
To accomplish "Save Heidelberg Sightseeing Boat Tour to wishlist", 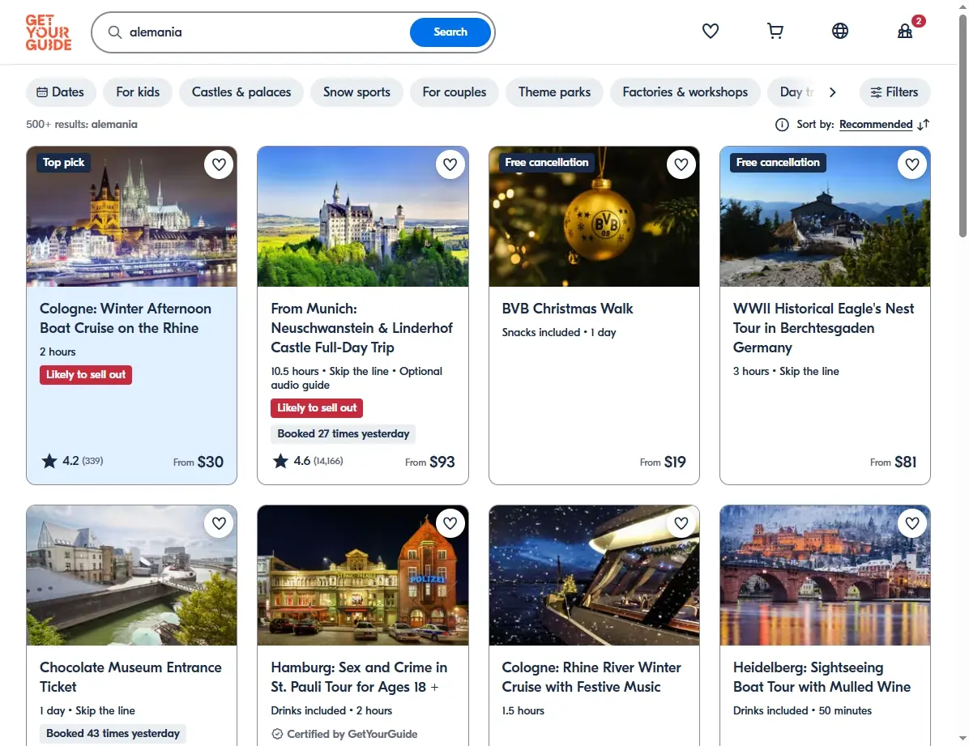I will [912, 523].
